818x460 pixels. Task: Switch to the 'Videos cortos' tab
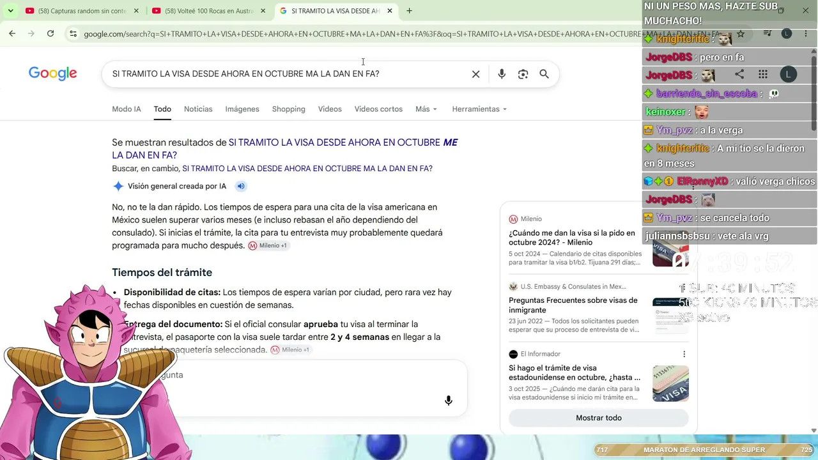point(378,109)
